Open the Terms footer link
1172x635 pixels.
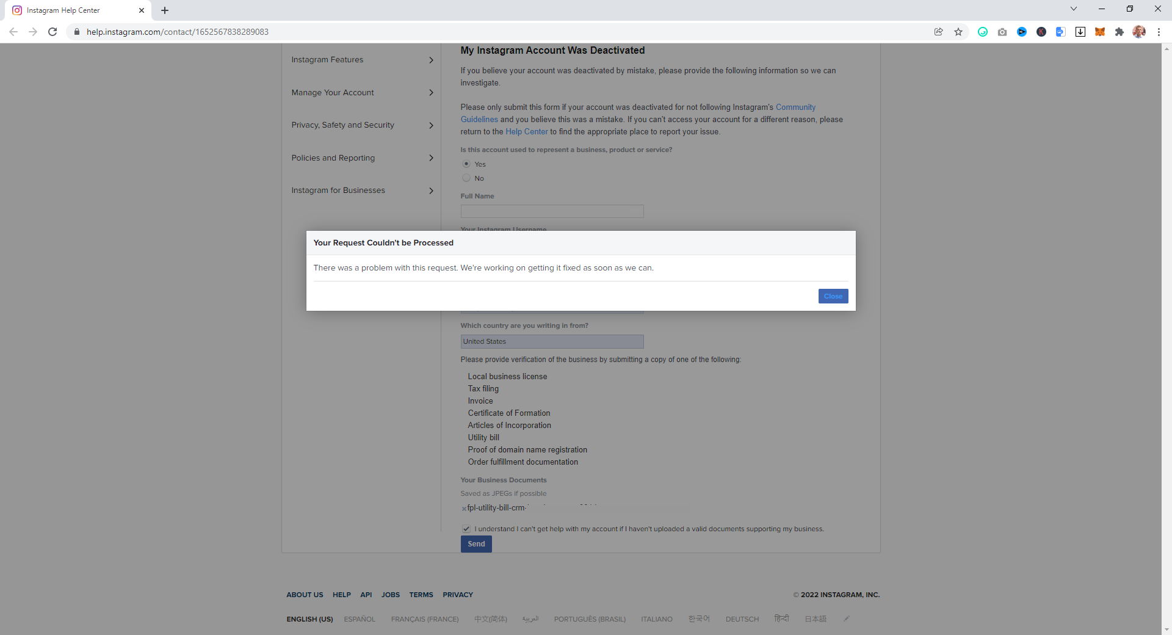[421, 595]
